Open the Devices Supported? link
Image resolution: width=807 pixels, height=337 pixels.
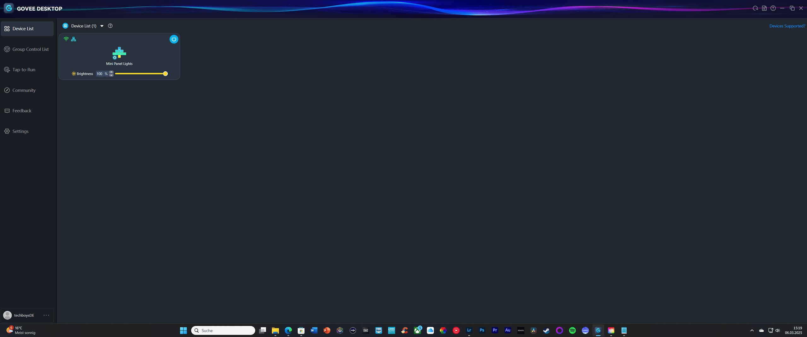click(787, 26)
